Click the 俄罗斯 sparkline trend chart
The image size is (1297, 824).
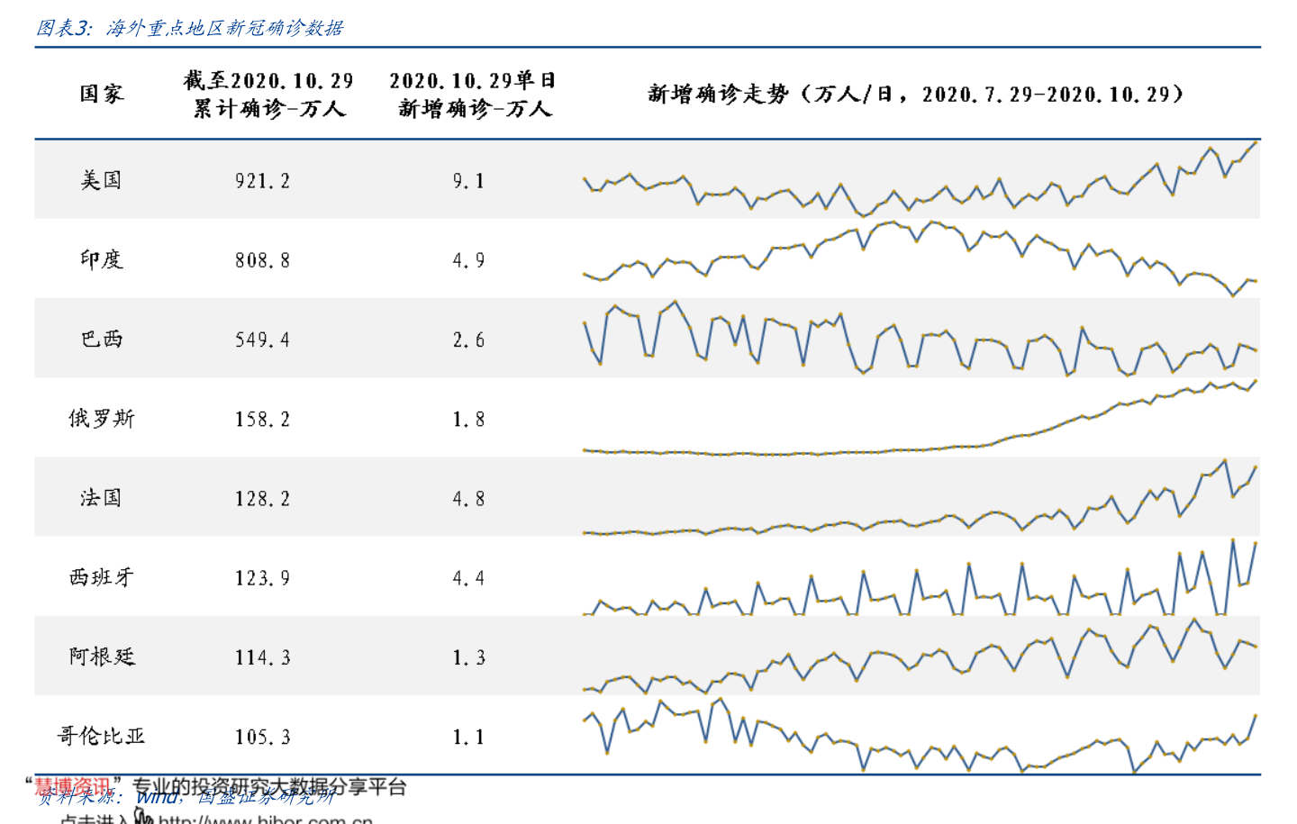pos(920,417)
